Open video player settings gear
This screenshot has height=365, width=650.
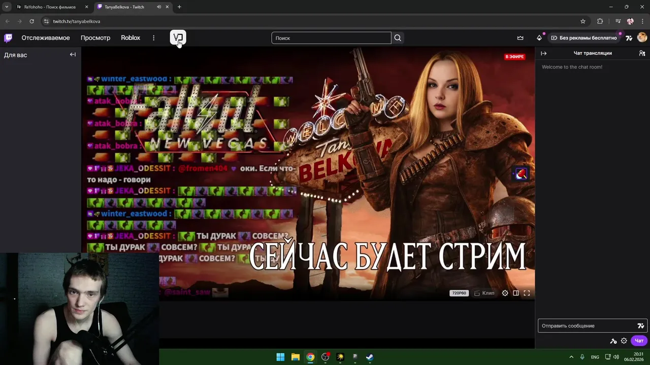tap(505, 293)
